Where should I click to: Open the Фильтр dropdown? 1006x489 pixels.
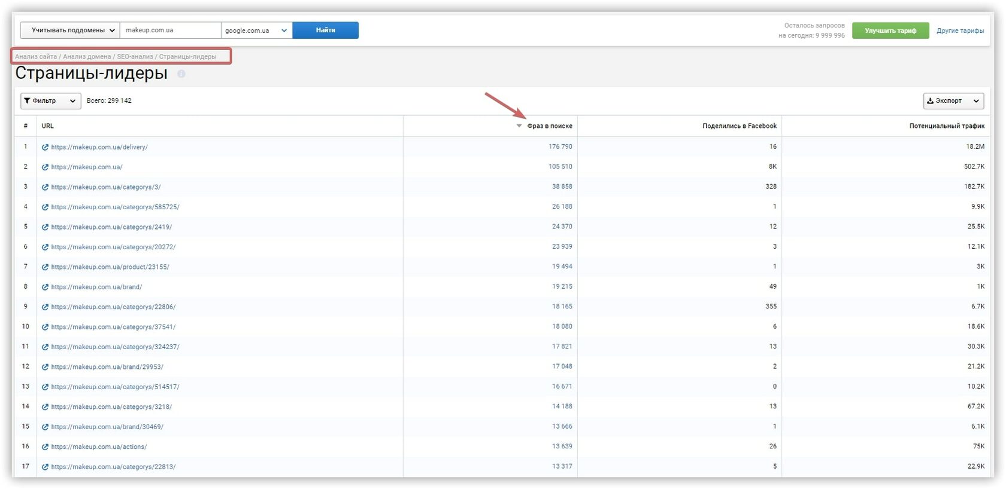coord(50,101)
